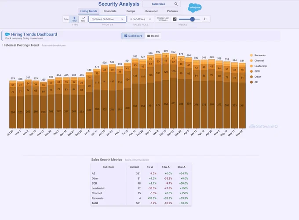Click the 13w Δ column header
Screen dimensions: 299x220
(x=165, y=167)
